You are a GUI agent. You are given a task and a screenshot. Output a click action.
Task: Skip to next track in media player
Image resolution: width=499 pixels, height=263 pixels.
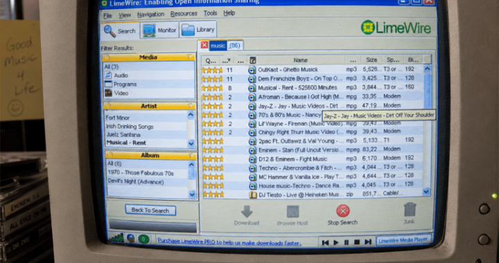point(368,242)
